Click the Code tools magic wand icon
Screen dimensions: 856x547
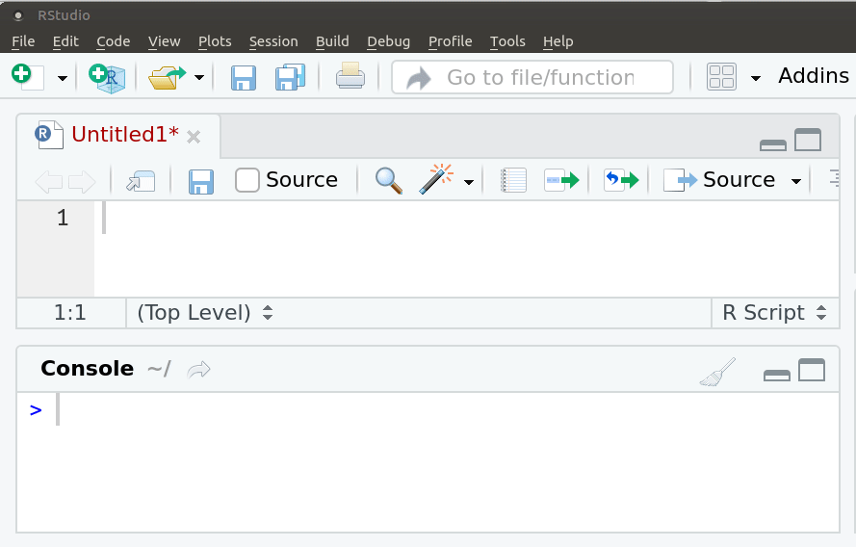point(436,179)
